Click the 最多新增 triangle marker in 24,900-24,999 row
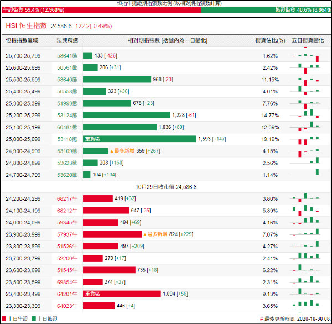This screenshot has height=324, width=332. [x=112, y=151]
